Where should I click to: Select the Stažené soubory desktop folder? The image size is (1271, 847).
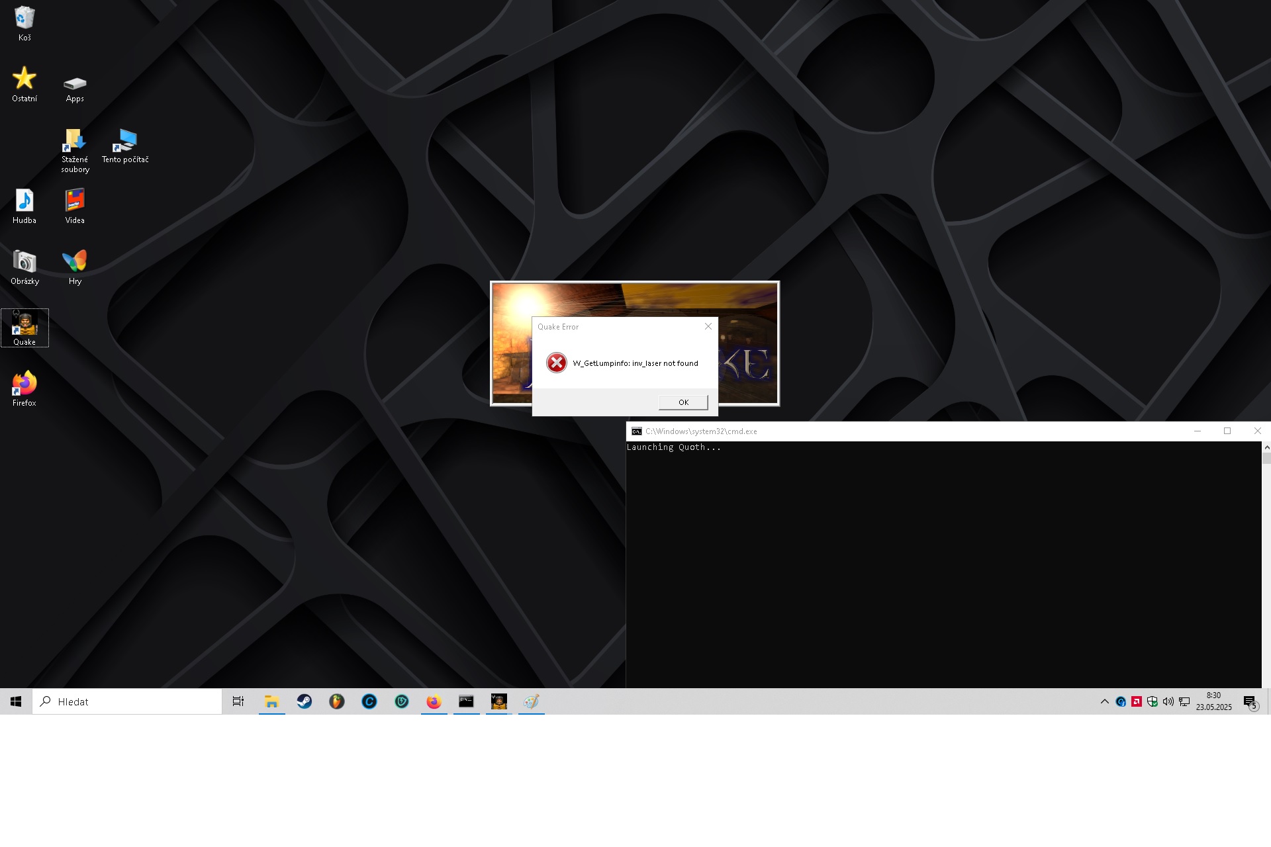click(x=75, y=151)
